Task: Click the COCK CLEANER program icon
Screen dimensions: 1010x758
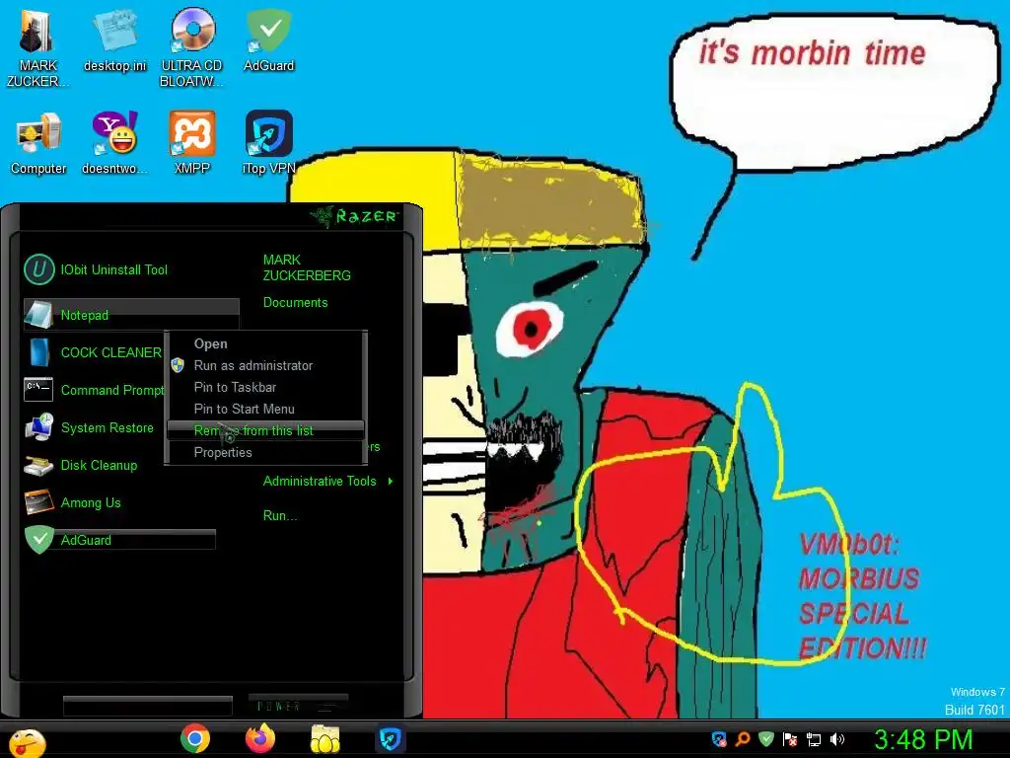Action: [38, 352]
